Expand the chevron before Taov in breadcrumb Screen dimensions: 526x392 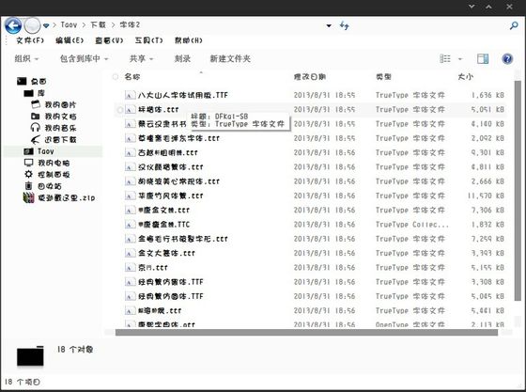point(54,25)
